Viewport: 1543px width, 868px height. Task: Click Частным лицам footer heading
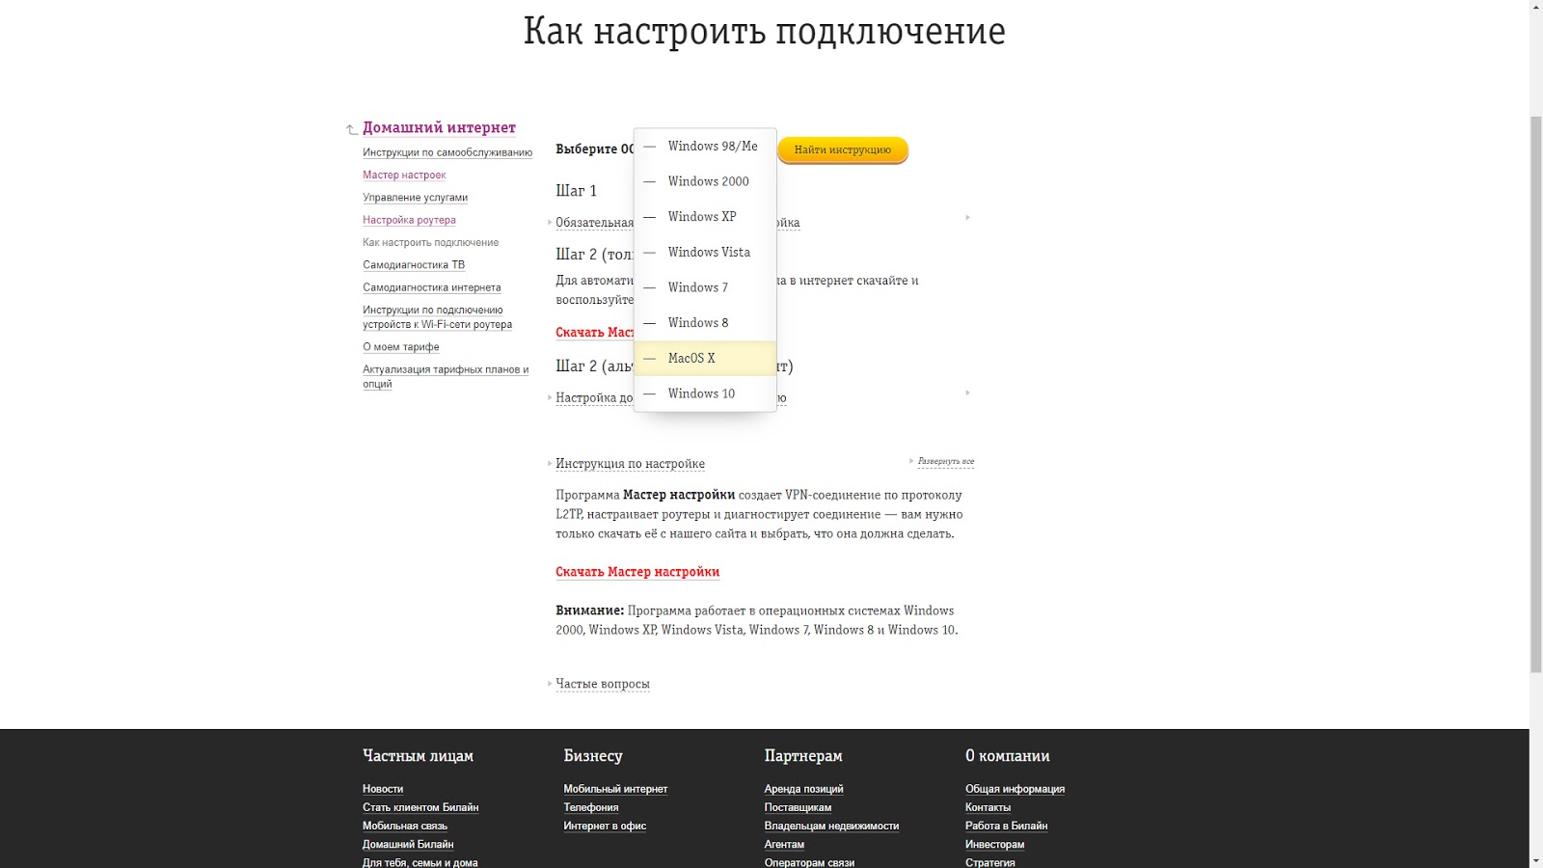418,756
